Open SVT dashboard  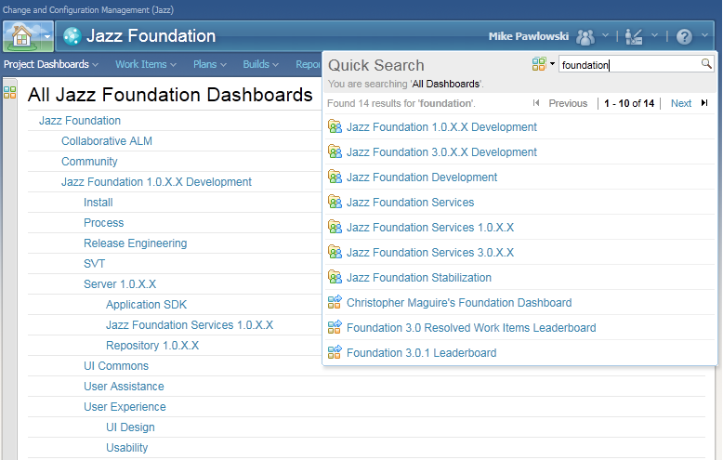(x=95, y=264)
